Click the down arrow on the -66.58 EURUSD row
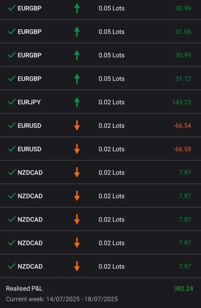This screenshot has height=308, width=201. (x=77, y=149)
